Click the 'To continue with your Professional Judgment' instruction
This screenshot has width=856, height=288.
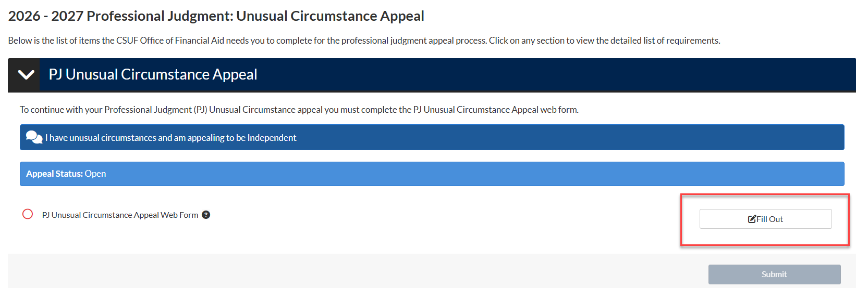point(299,110)
